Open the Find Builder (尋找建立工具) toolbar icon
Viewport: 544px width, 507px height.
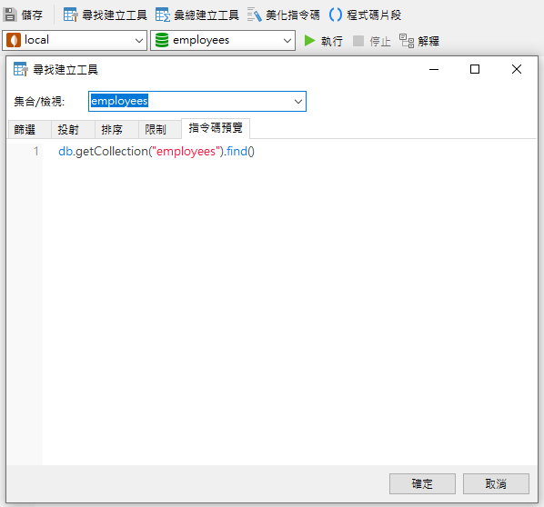point(71,15)
